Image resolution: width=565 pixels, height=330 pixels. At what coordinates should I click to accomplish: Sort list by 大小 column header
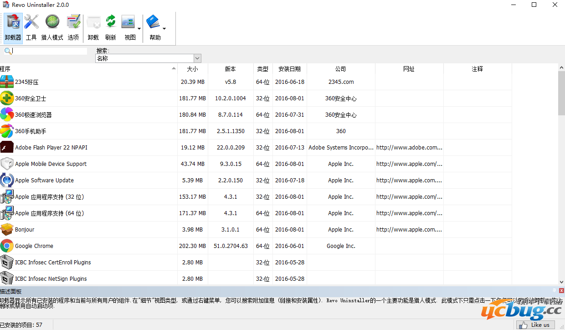192,69
